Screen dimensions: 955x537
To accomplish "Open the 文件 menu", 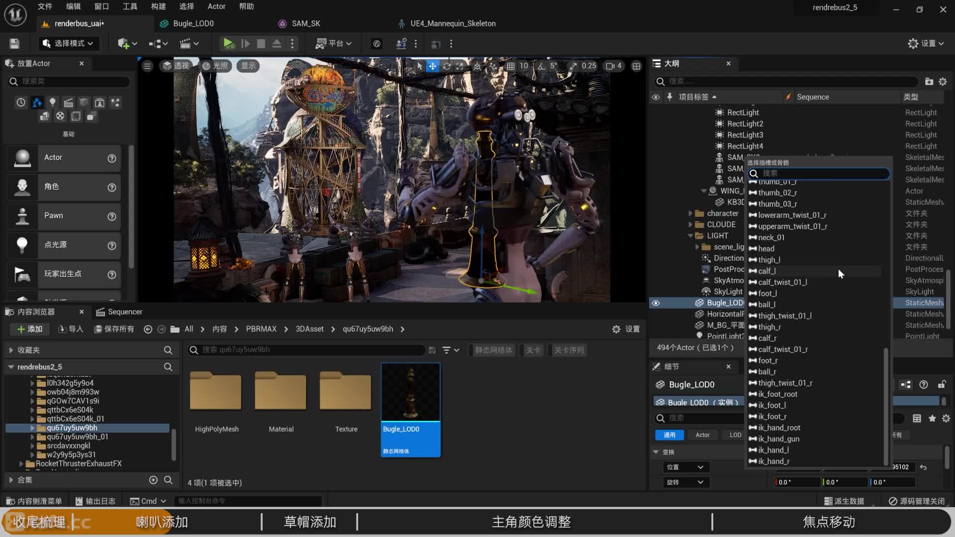I will pyautogui.click(x=45, y=6).
